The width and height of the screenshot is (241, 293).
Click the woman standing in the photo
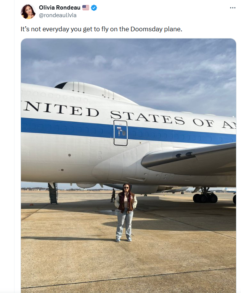125,212
